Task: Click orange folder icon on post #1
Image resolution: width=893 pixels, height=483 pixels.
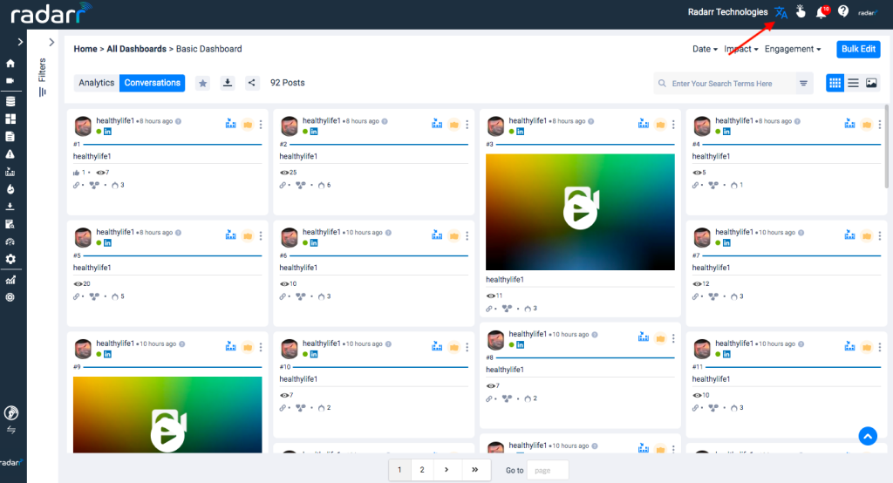Action: click(248, 125)
